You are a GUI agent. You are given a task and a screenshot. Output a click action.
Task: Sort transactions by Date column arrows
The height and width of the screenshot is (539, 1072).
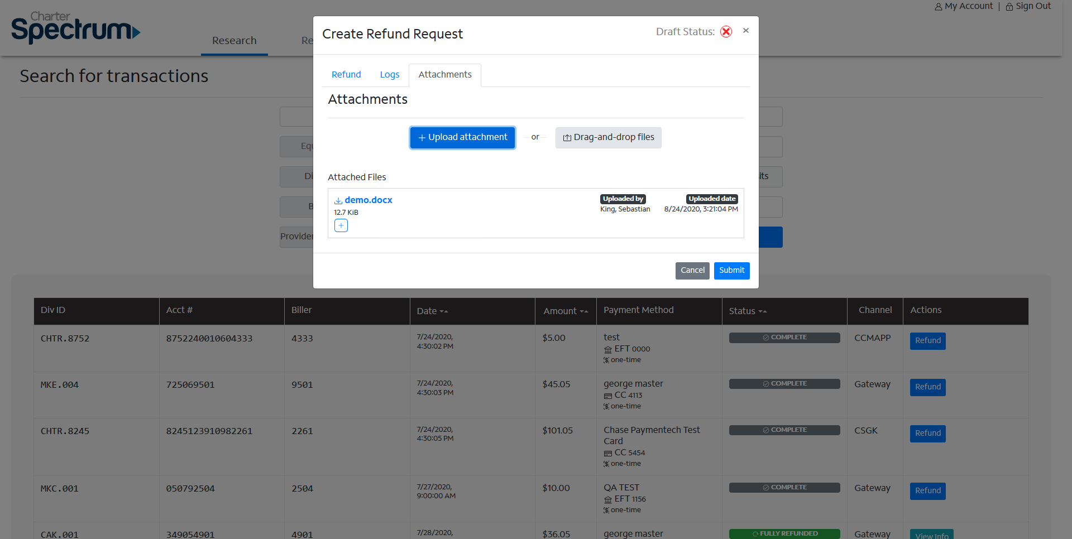click(444, 311)
